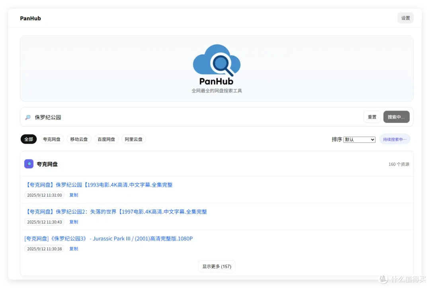Select the 移动云盘 filter tab
The image size is (430, 288).
tap(79, 139)
